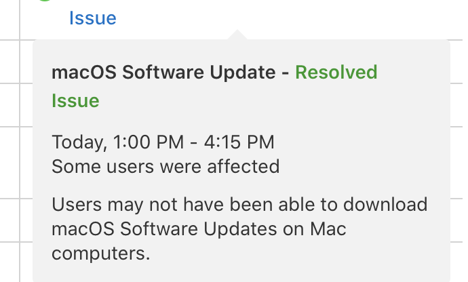Click the top-left table cell above popover
This screenshot has width=468, height=282.
(9, 17)
